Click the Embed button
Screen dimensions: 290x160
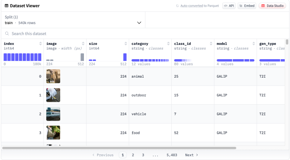click(247, 6)
